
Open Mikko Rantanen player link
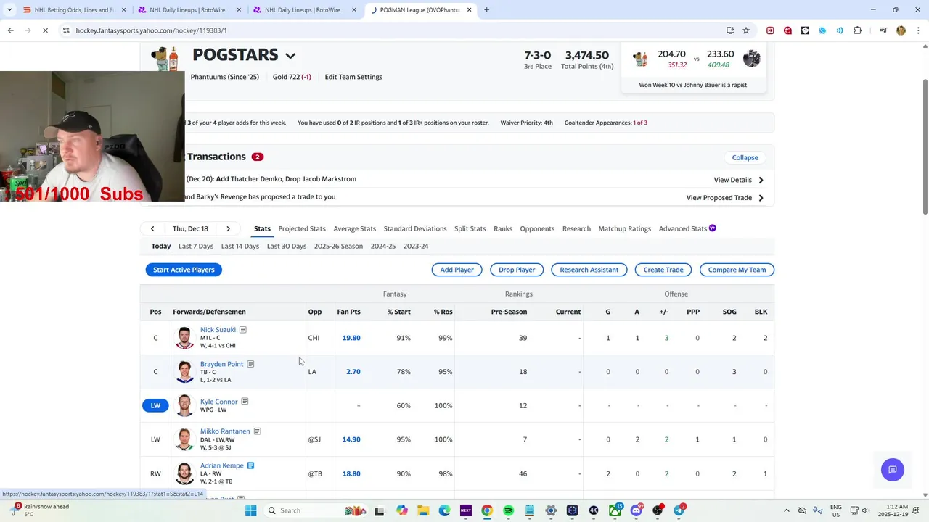(x=225, y=431)
